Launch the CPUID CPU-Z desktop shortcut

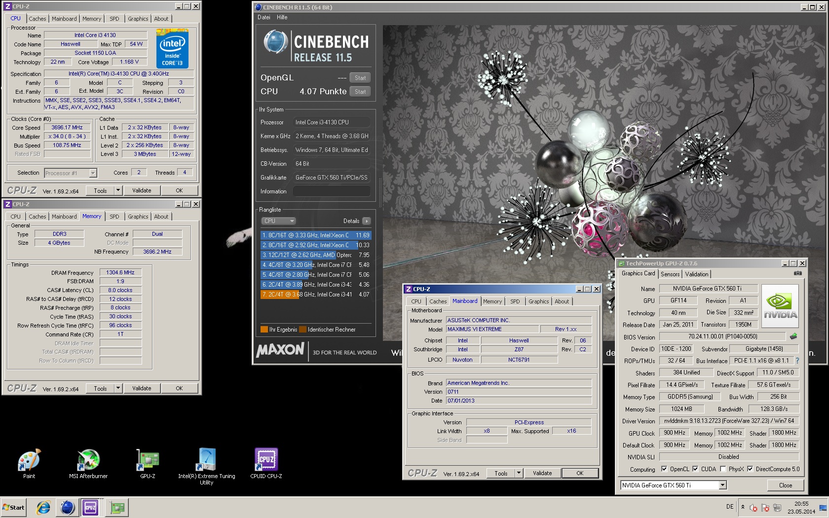(266, 463)
